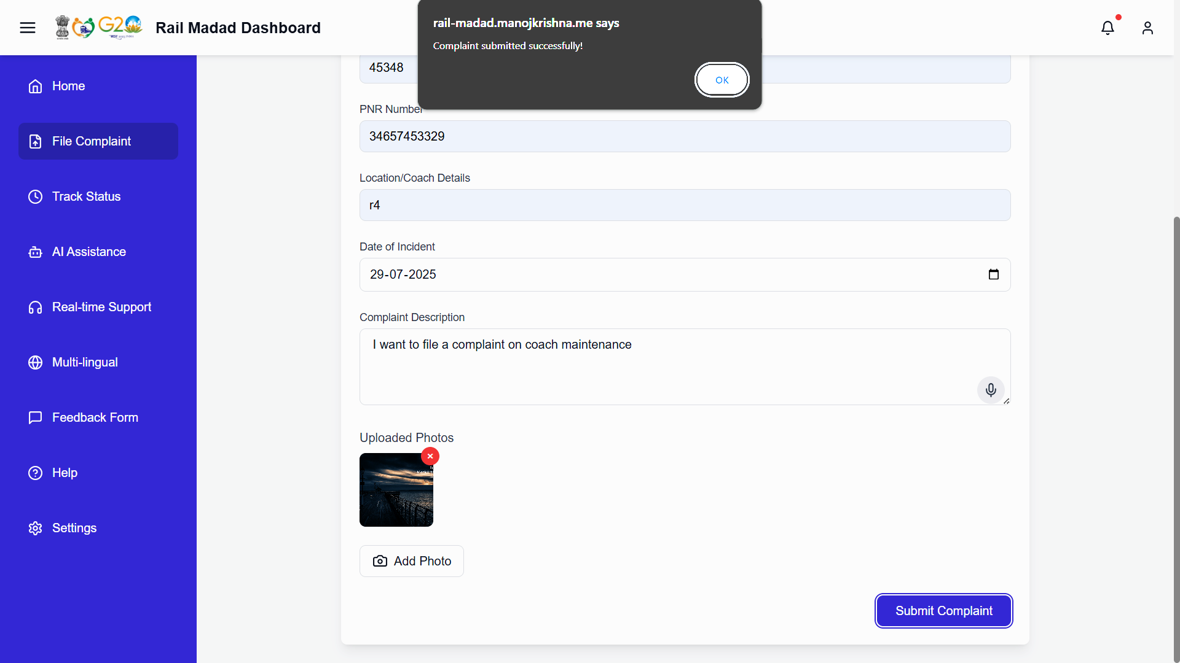Click the uploaded sunset photo thumbnail

[x=396, y=490]
